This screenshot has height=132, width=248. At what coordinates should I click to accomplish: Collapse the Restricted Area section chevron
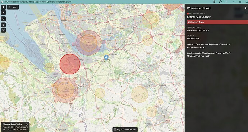247,14
